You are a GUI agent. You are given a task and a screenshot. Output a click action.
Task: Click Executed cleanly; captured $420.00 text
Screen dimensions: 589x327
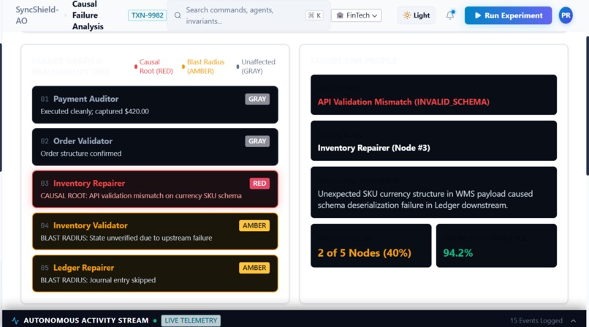point(95,111)
